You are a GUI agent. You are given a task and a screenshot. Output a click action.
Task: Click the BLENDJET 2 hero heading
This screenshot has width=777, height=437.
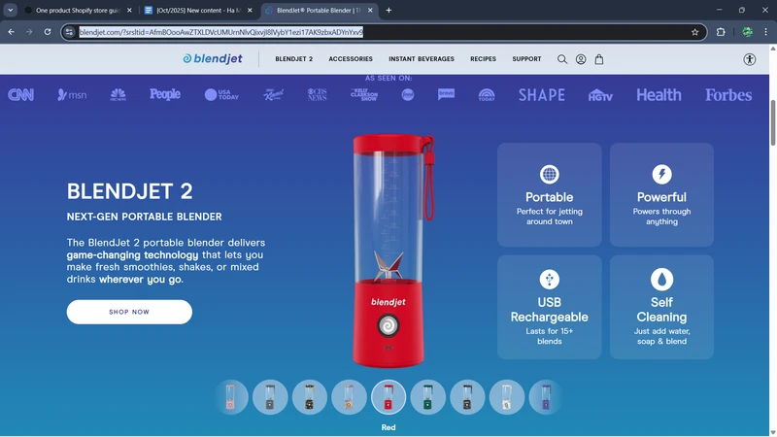[130, 191]
